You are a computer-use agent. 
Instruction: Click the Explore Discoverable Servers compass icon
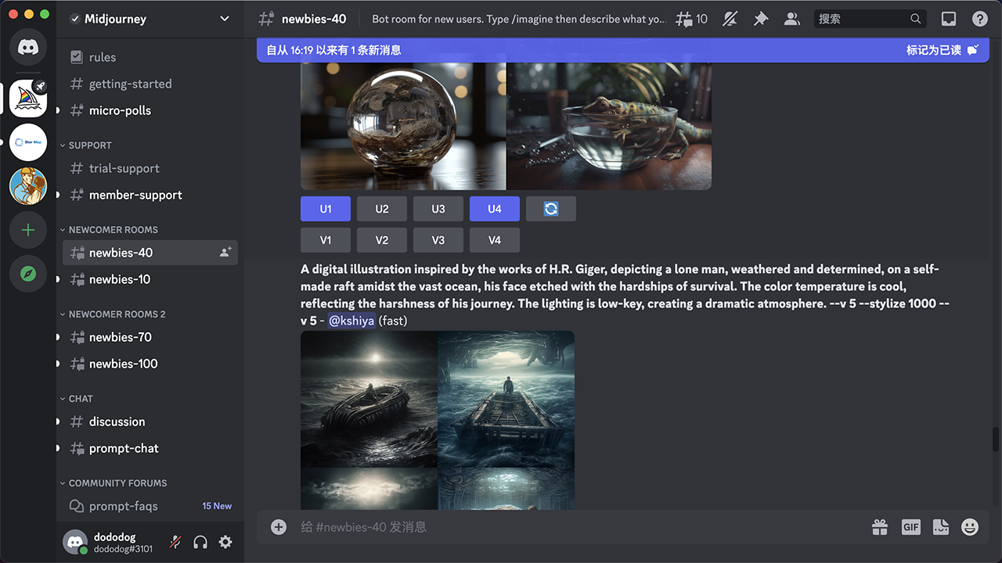[28, 274]
